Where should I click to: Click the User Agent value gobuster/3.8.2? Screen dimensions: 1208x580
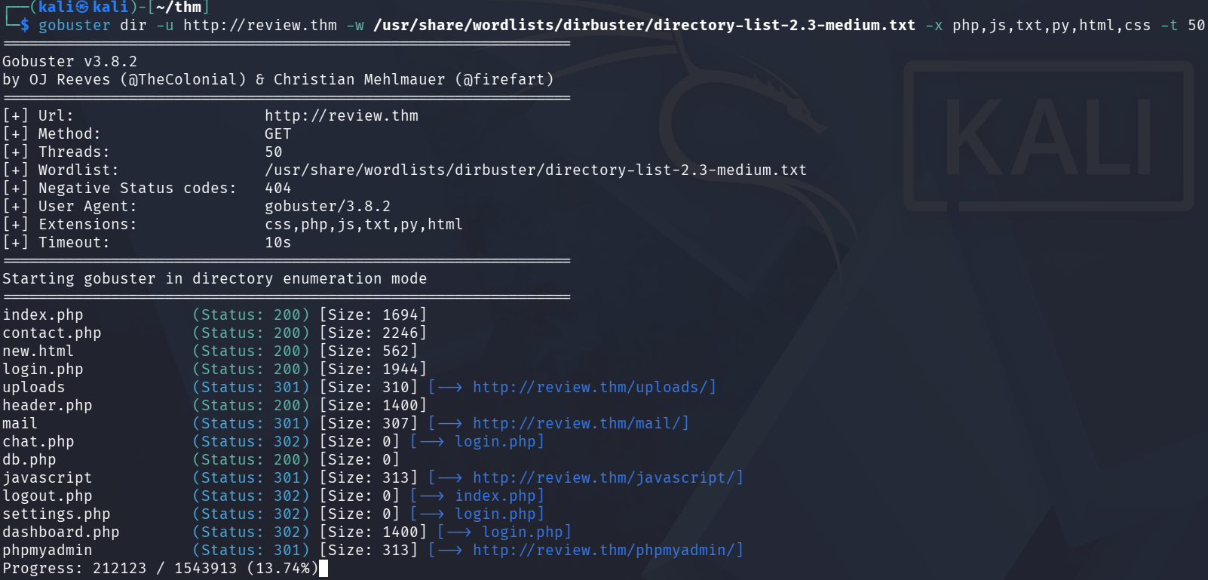point(328,206)
